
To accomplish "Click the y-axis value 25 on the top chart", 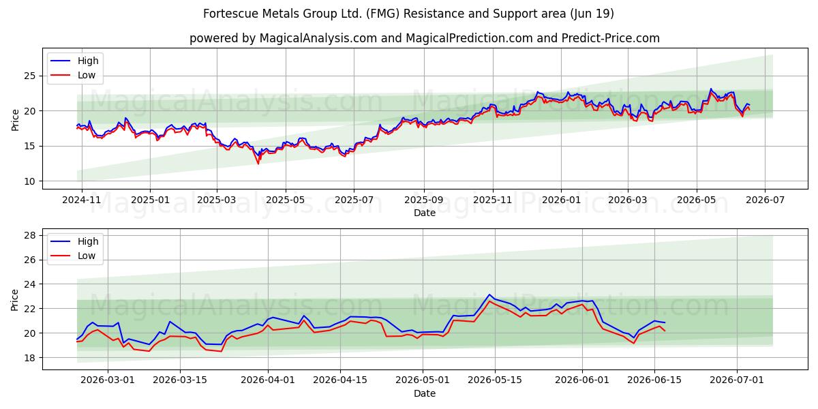I will 31,76.
